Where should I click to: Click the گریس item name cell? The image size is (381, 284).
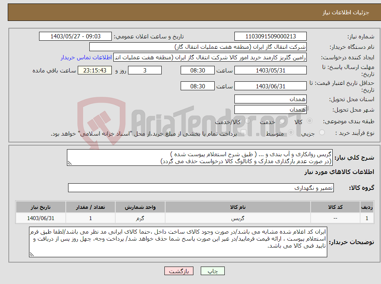[237, 218]
